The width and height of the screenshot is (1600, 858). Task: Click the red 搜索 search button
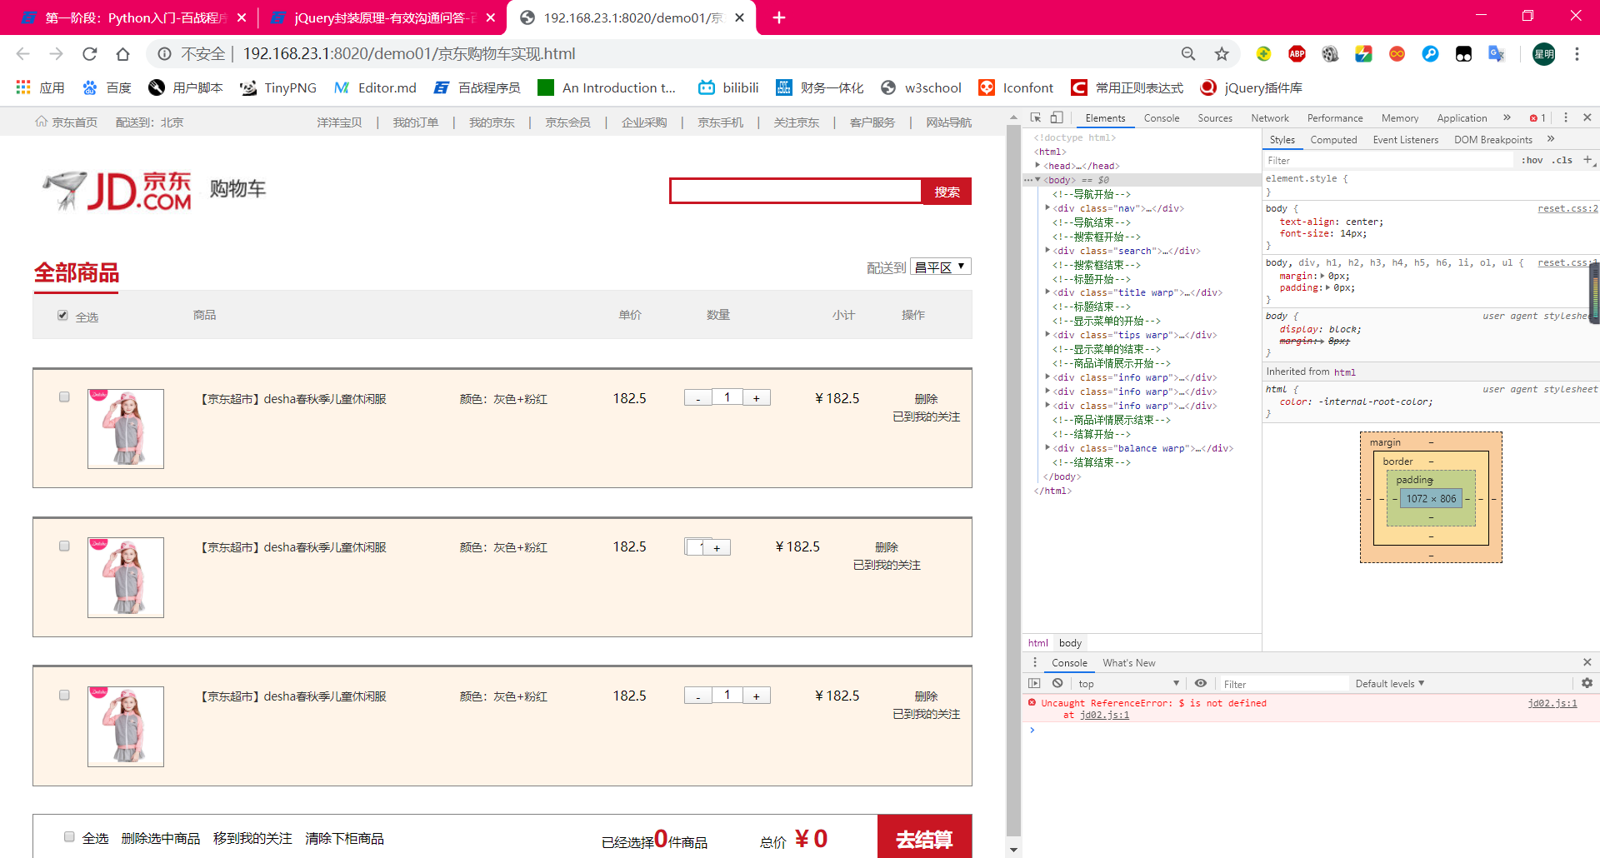pyautogui.click(x=947, y=192)
